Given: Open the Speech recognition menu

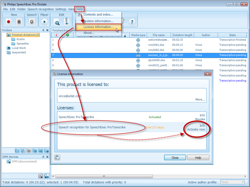Looking at the screenshot, I should 41,9.
